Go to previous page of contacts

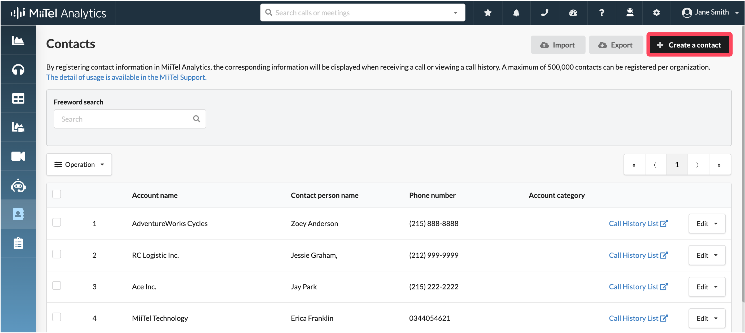pyautogui.click(x=655, y=164)
